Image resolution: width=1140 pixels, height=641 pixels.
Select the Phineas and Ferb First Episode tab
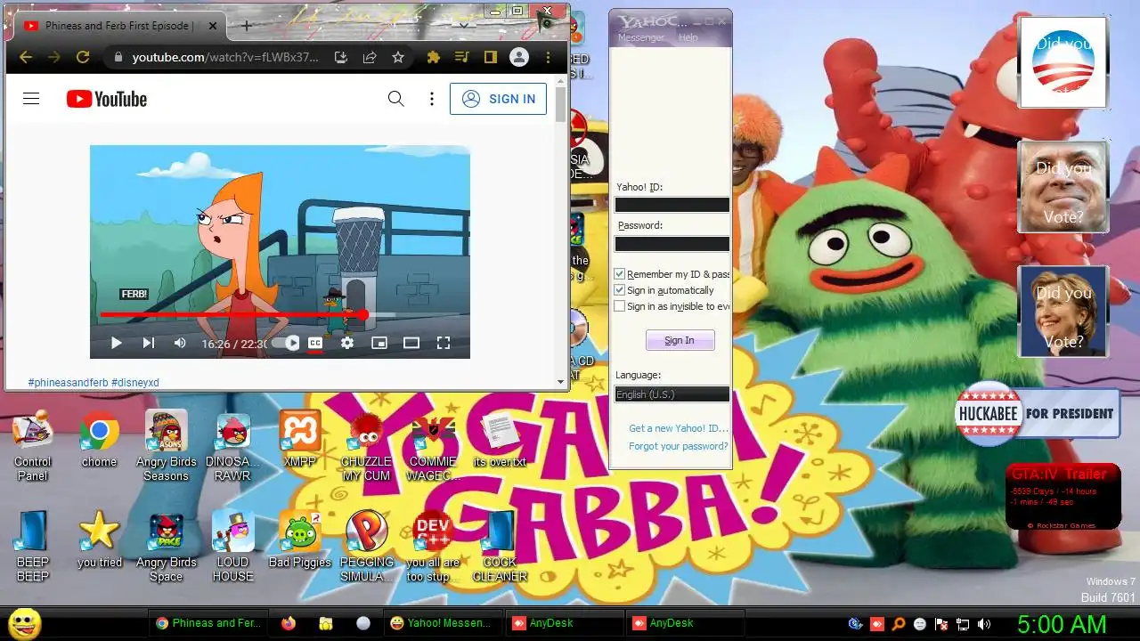(118, 26)
